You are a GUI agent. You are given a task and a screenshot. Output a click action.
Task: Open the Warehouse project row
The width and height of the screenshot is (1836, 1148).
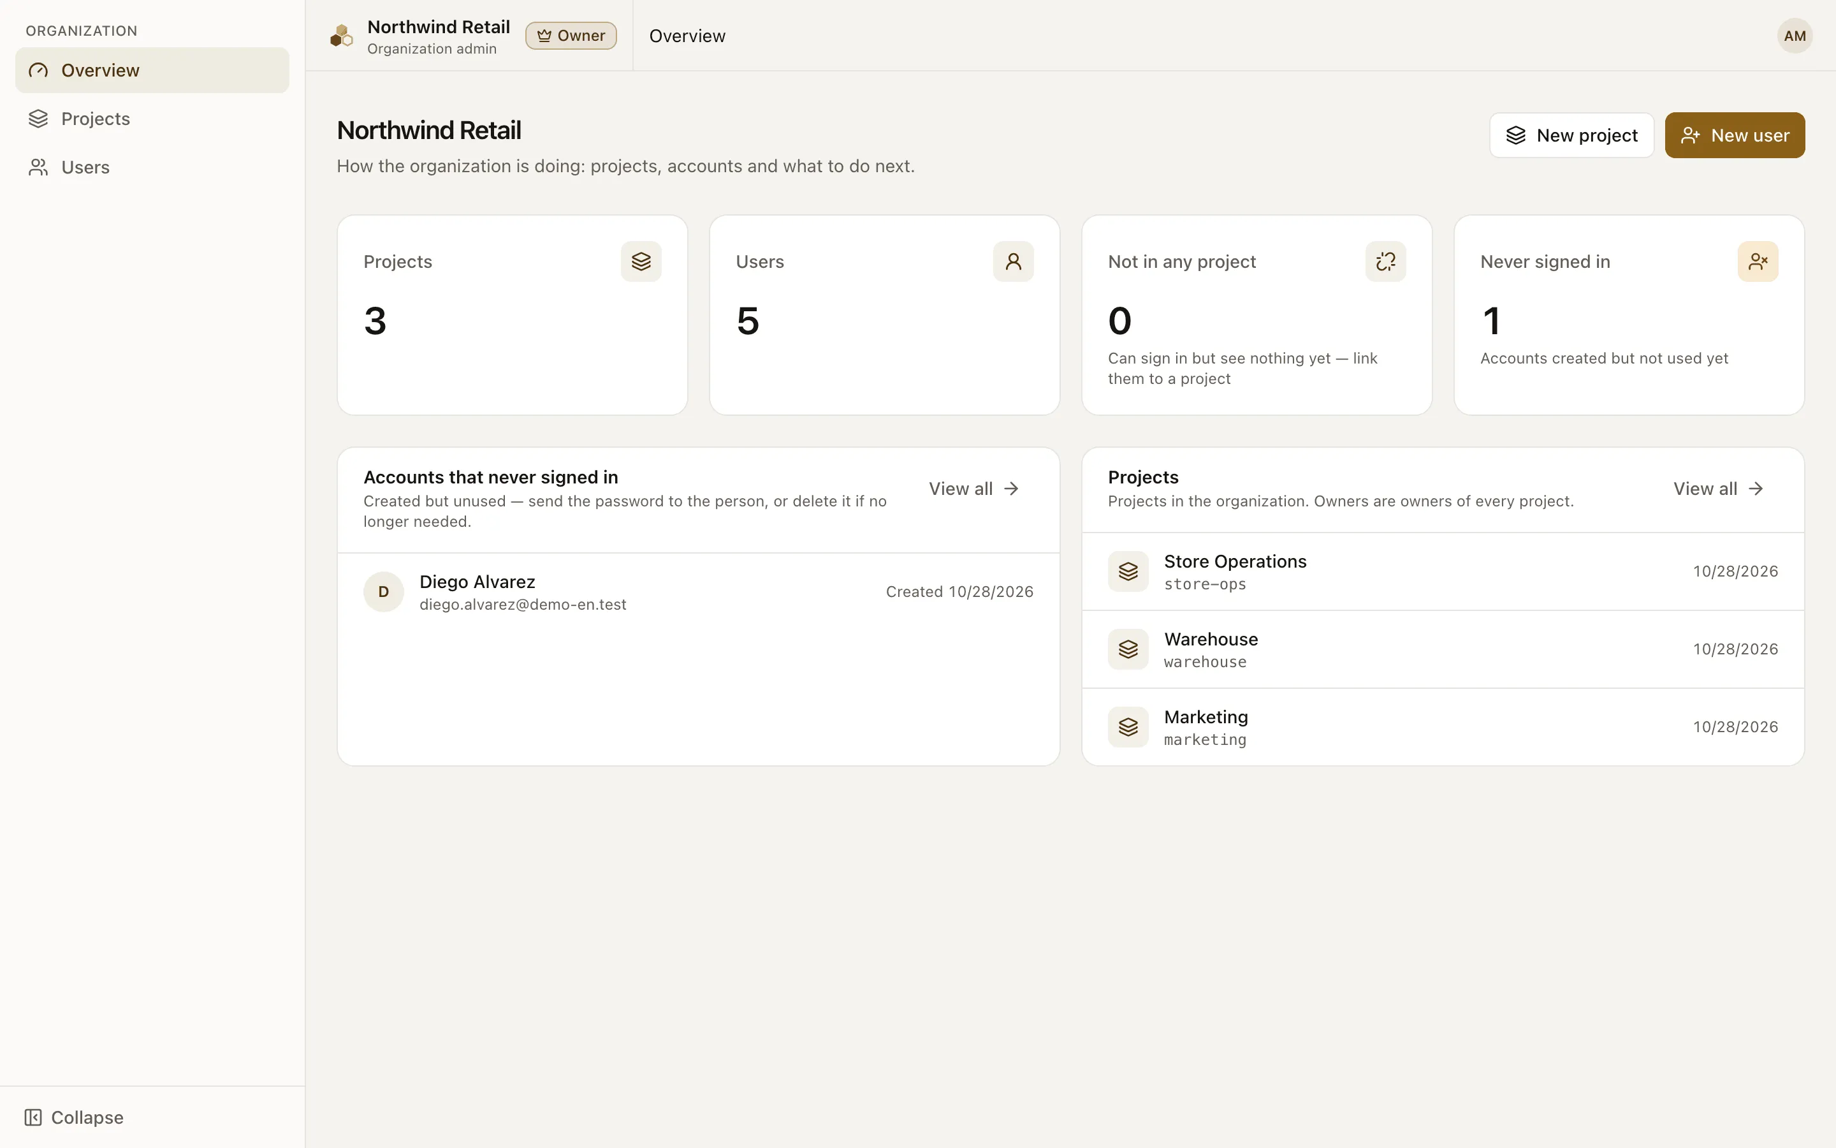point(1442,649)
